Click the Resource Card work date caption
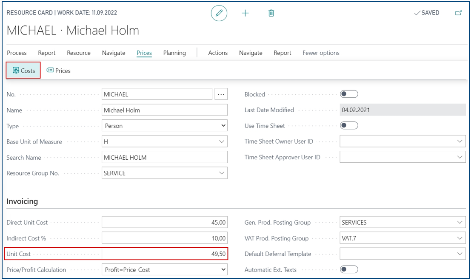This screenshot has height=280, width=471. pyautogui.click(x=62, y=13)
